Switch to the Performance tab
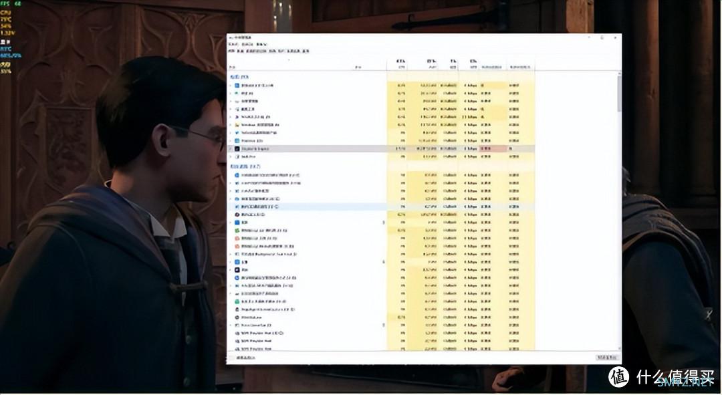Screen dimensions: 722x395 (x=241, y=51)
